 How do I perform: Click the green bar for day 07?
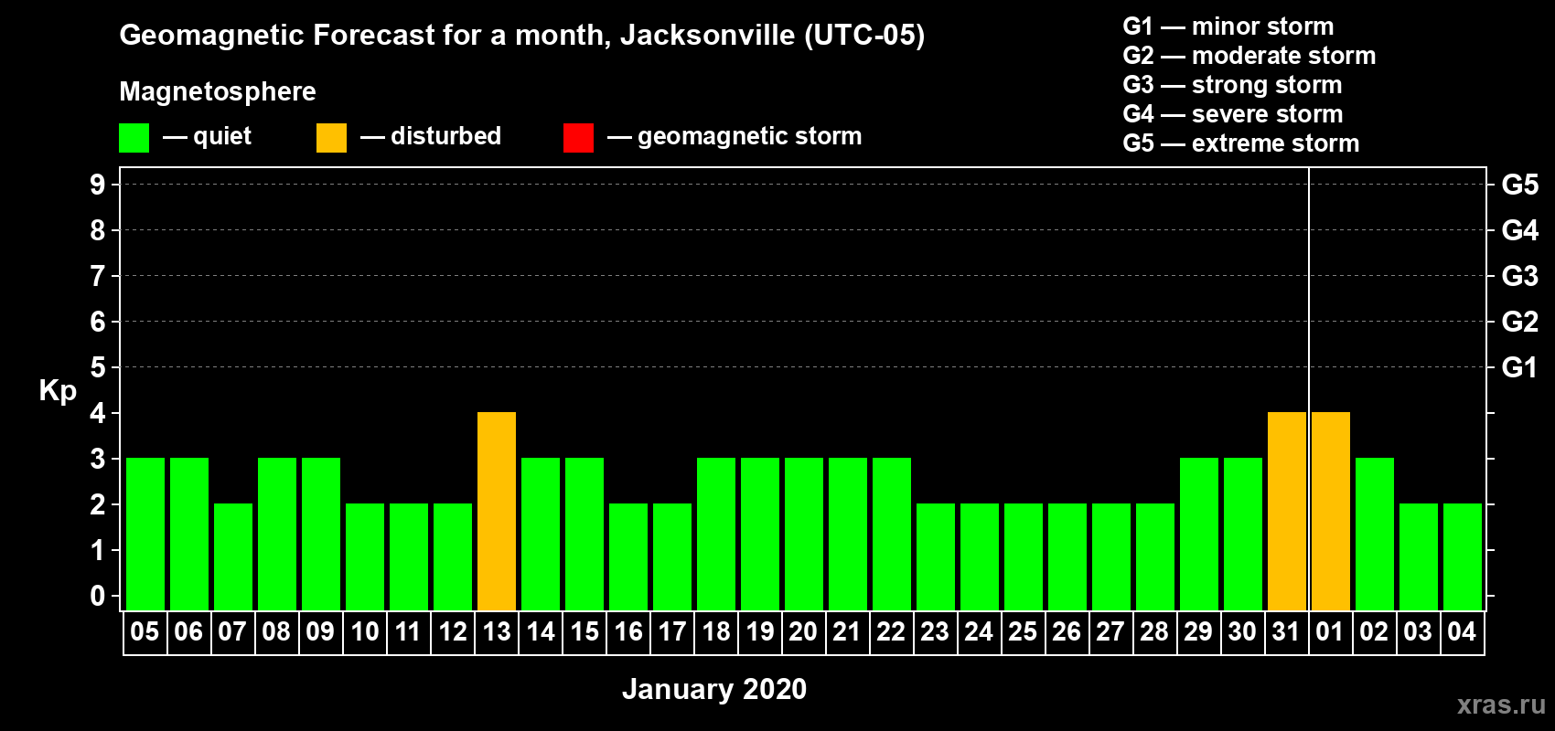(233, 557)
